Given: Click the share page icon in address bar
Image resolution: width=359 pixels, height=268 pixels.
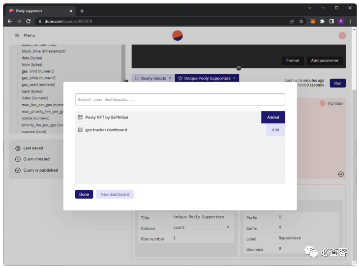Looking at the screenshot, I should [292, 21].
